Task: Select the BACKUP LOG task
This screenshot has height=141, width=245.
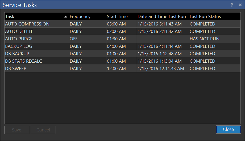Action: tap(19, 46)
